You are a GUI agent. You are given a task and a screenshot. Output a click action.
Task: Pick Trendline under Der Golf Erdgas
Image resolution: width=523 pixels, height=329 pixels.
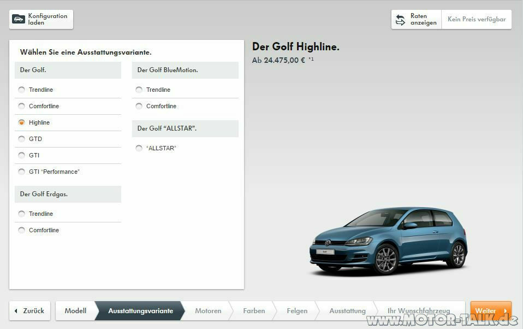(22, 214)
